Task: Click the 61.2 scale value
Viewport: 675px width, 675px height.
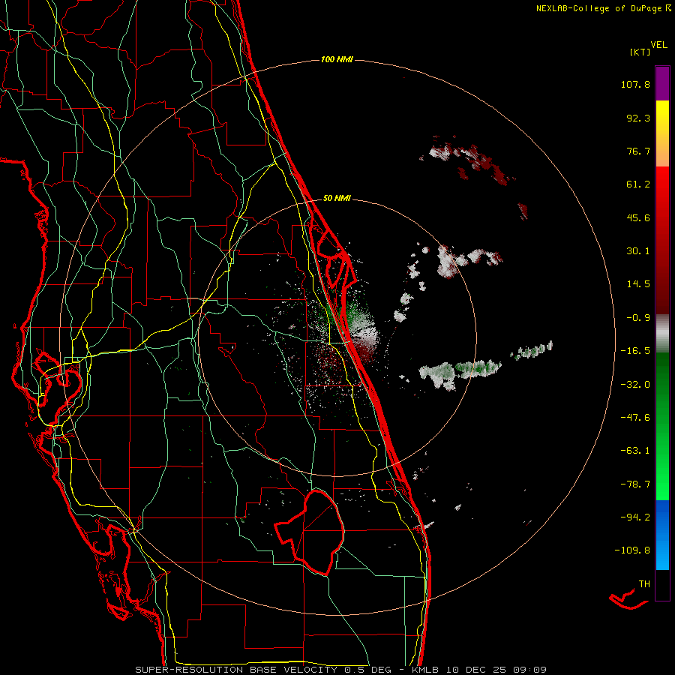Action: point(638,184)
